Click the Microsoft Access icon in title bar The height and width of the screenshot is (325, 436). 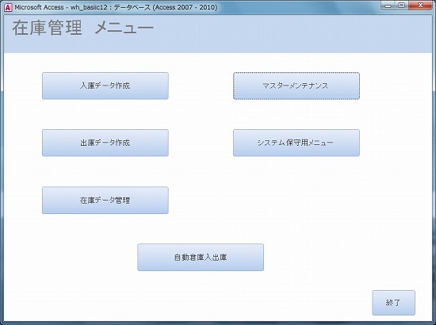click(8, 7)
